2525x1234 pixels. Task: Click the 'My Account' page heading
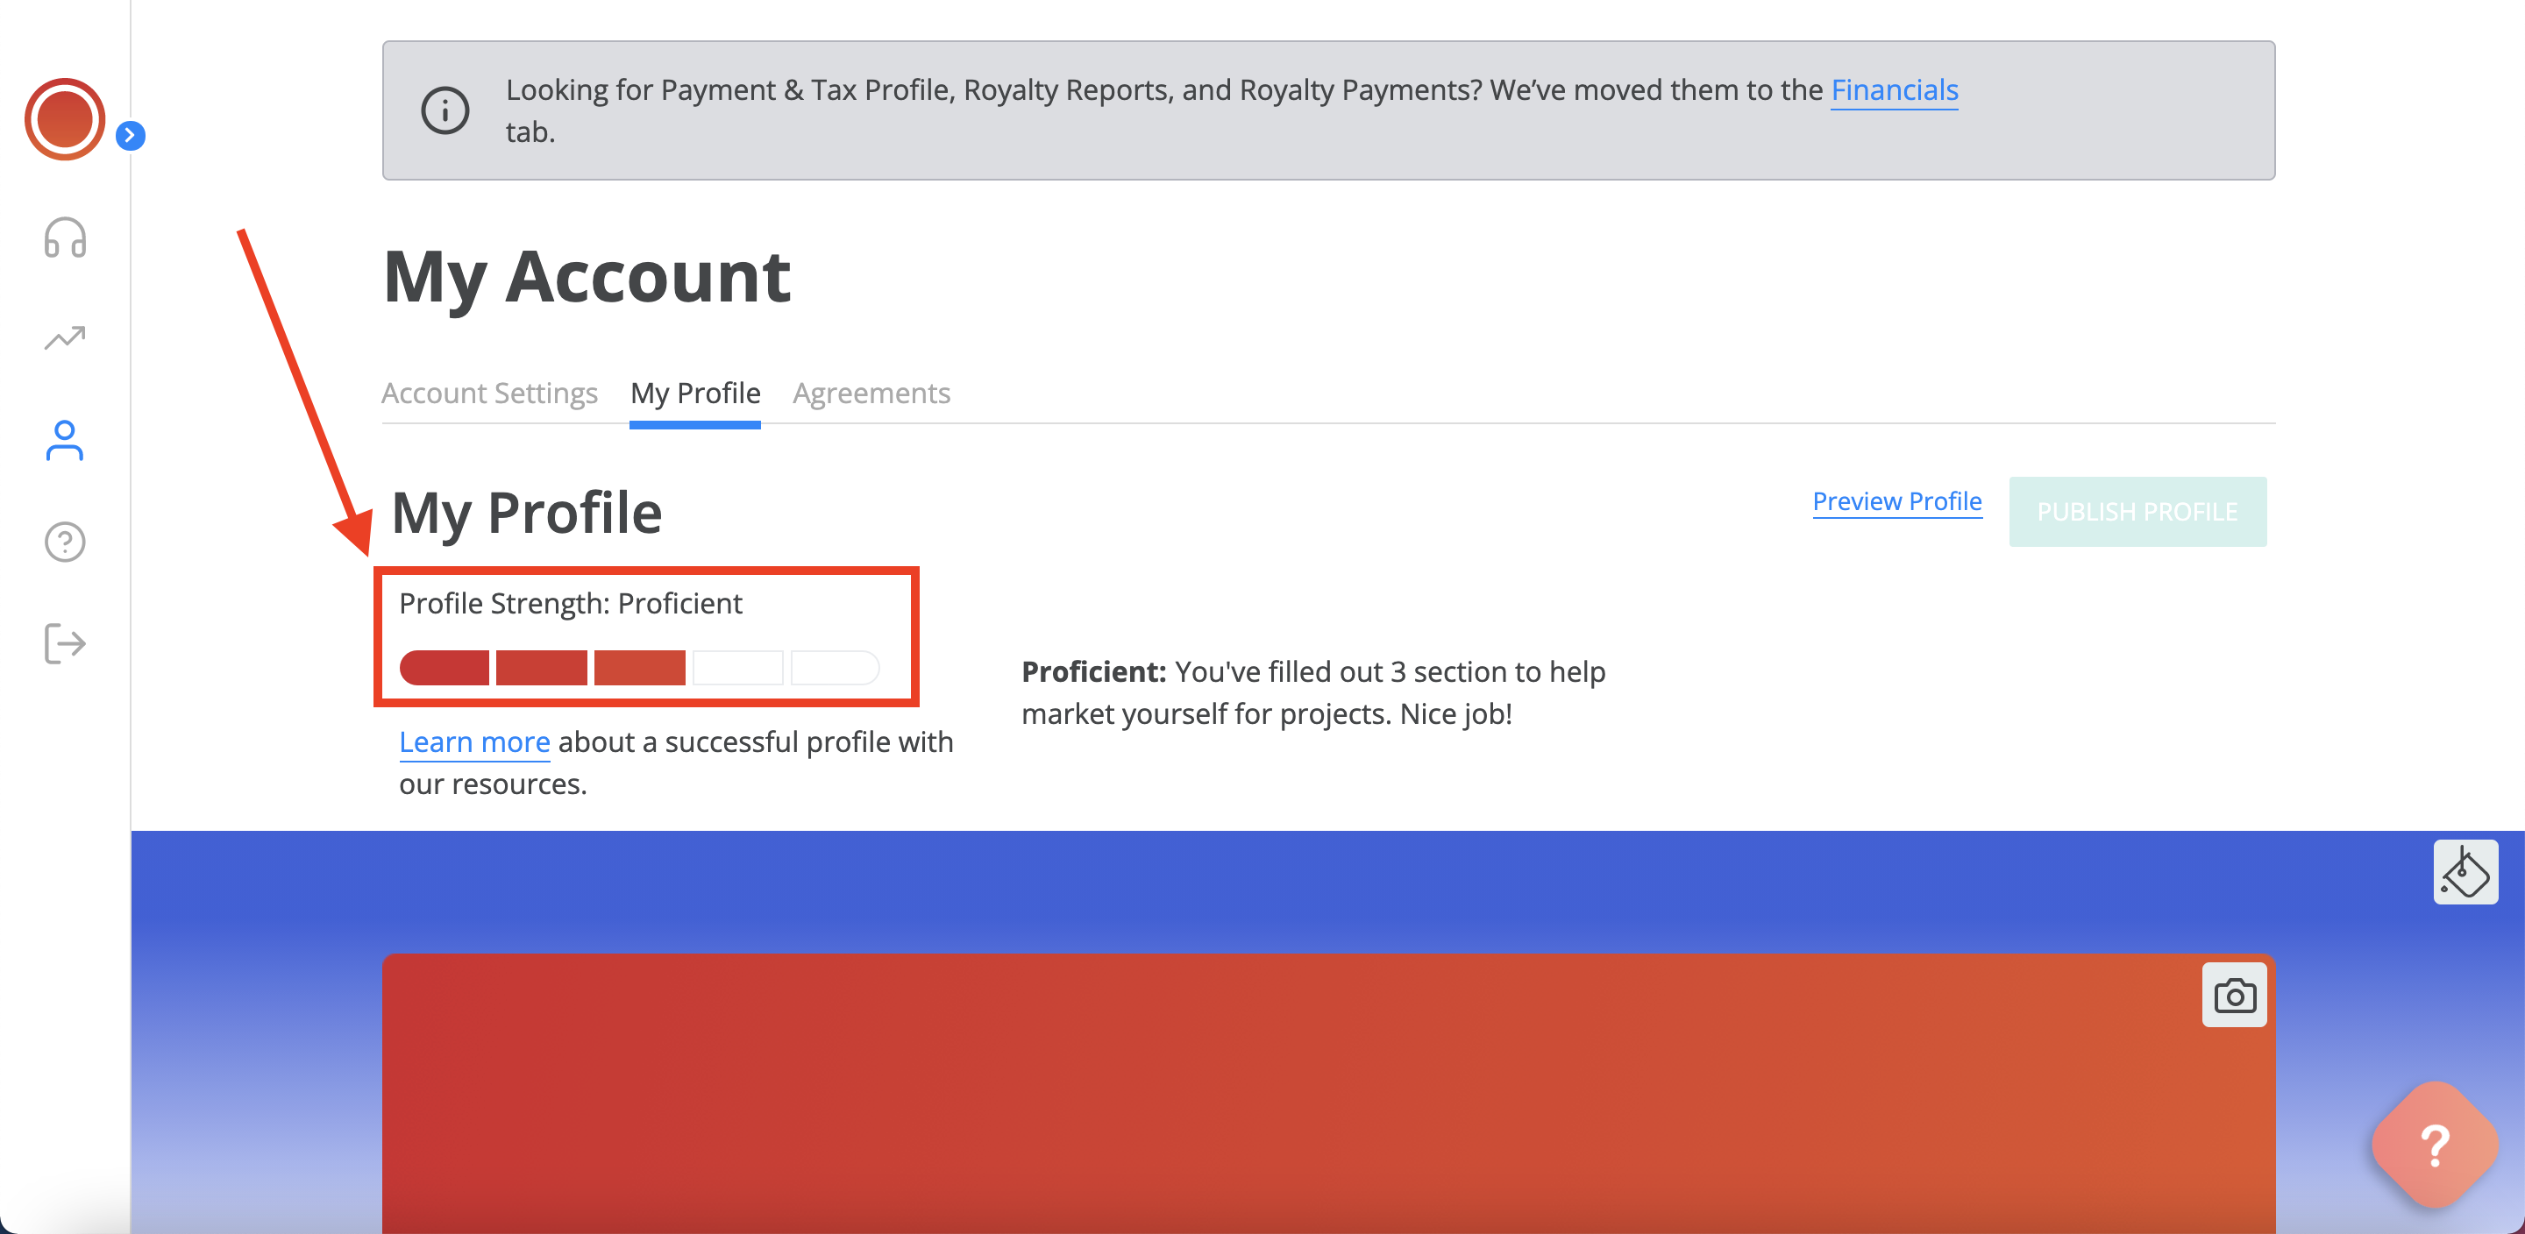tap(587, 277)
